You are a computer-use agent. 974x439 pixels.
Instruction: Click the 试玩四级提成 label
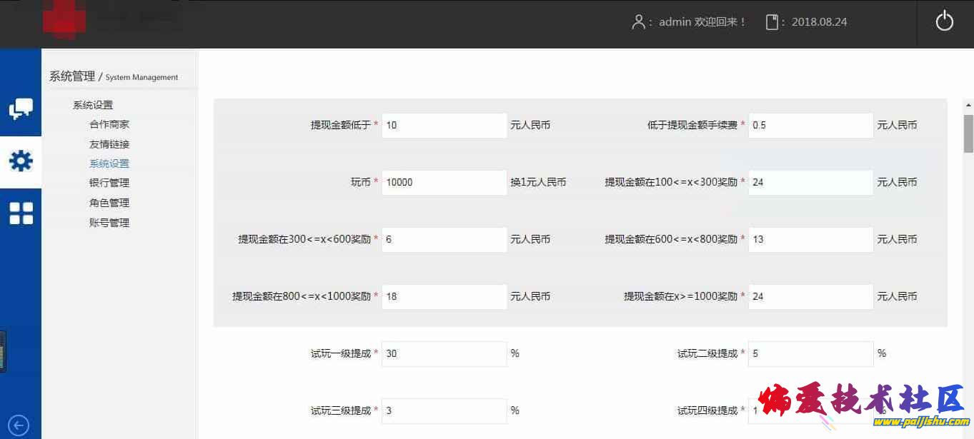pos(707,410)
